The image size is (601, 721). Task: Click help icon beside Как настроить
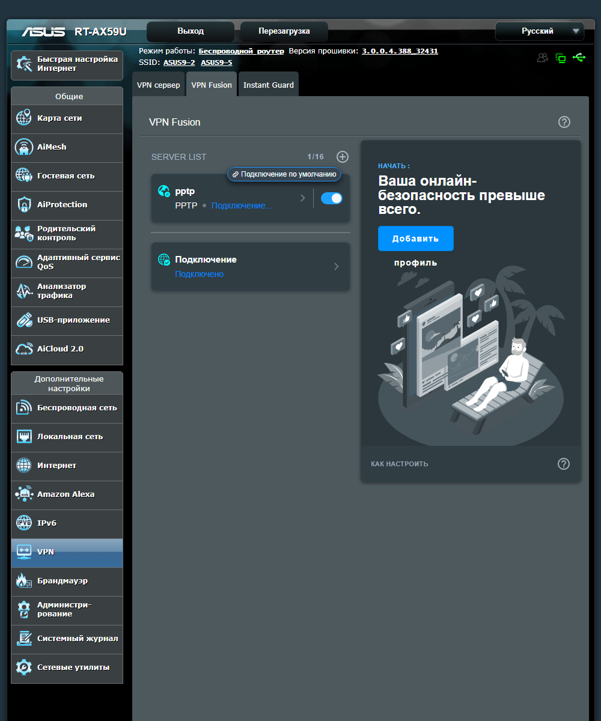point(563,464)
